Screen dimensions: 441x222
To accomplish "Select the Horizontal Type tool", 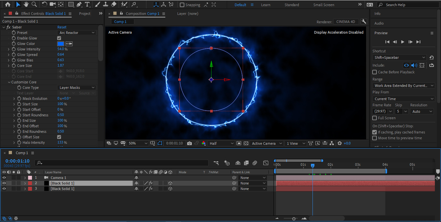I will (x=87, y=5).
